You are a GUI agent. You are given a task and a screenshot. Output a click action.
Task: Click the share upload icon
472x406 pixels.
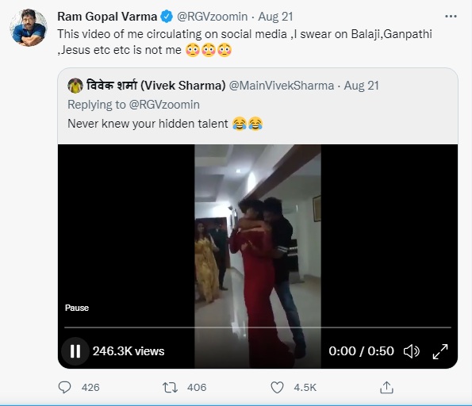point(386,387)
